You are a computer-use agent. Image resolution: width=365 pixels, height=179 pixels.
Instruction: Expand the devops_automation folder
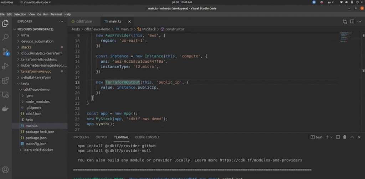coord(40,41)
